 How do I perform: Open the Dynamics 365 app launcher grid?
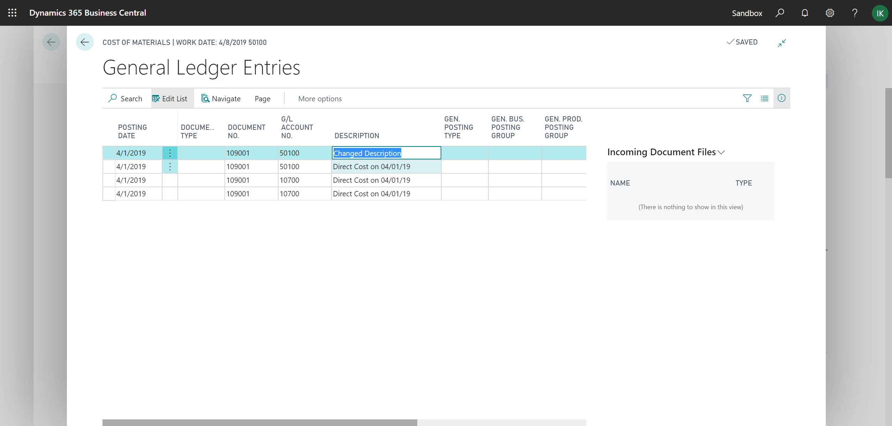click(12, 13)
